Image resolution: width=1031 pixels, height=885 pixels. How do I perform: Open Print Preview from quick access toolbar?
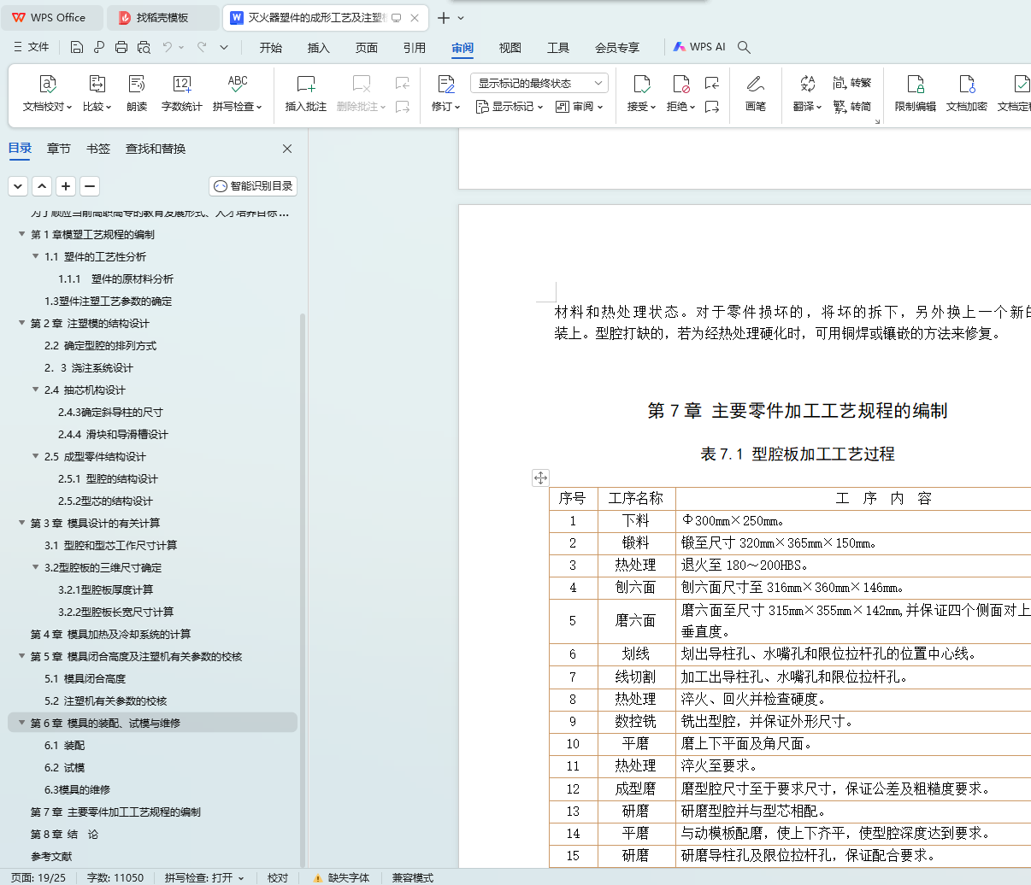[144, 47]
